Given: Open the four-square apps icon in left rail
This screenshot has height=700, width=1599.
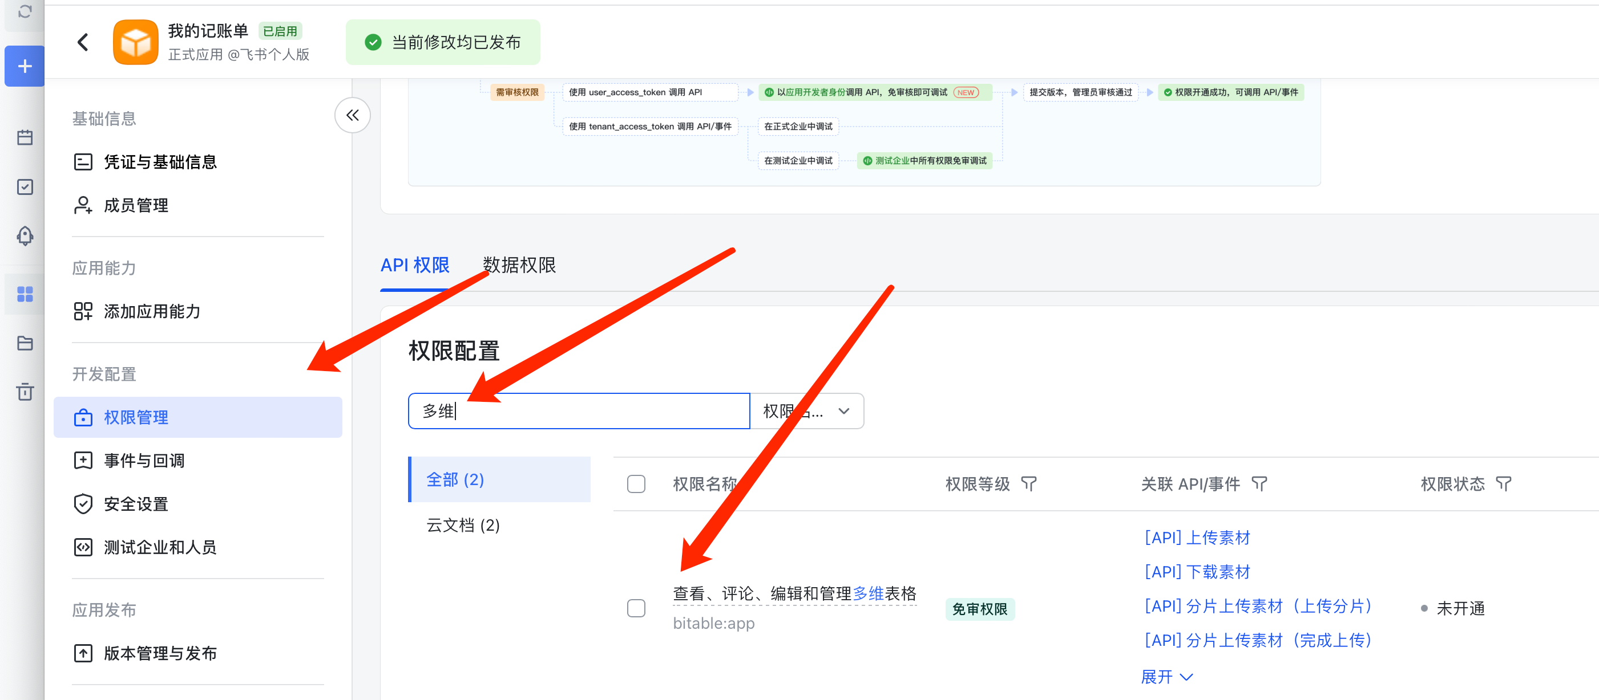Looking at the screenshot, I should click(x=25, y=294).
